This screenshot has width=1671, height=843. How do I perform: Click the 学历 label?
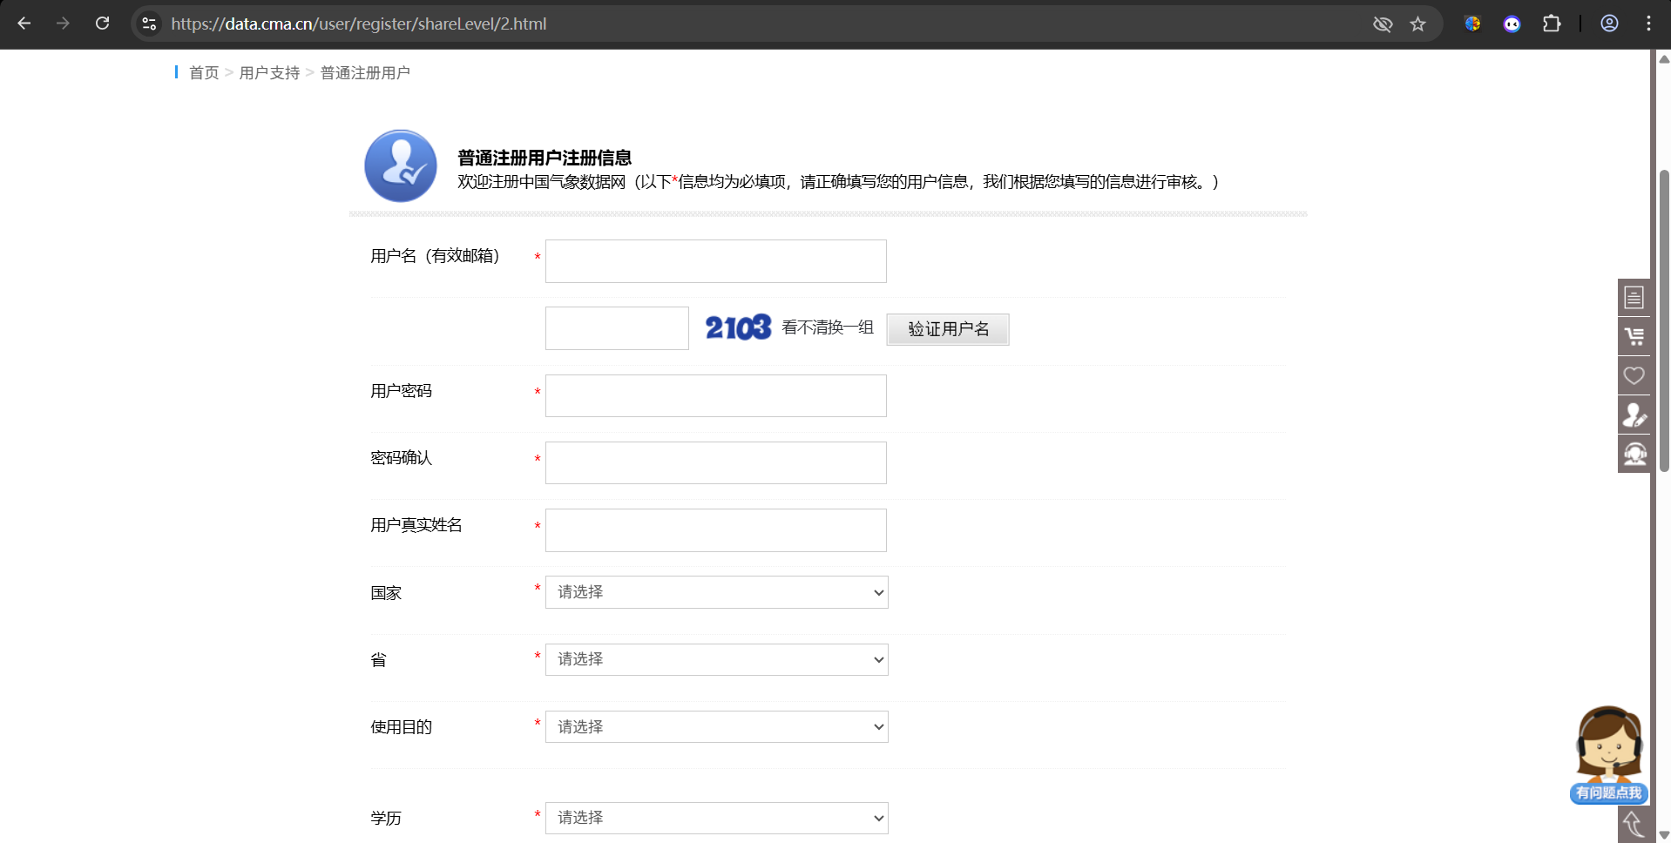pyautogui.click(x=386, y=819)
